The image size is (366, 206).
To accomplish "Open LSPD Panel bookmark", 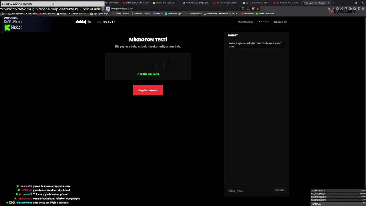I will pyautogui.click(x=31, y=13).
